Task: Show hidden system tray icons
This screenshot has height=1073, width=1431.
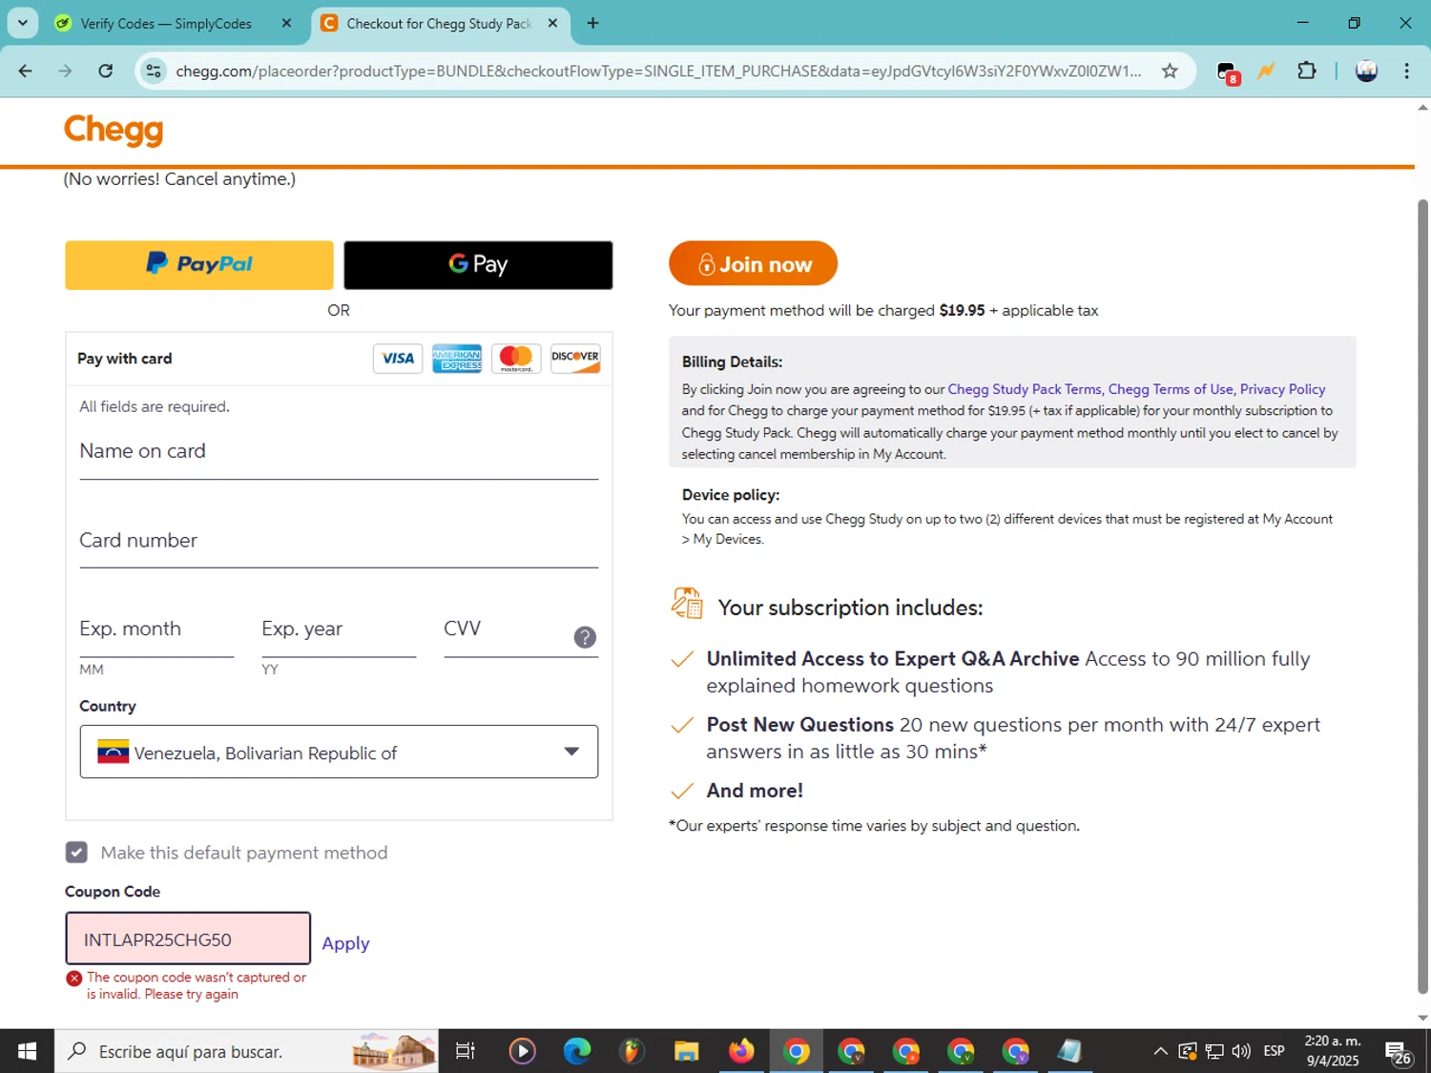Action: coord(1160,1051)
